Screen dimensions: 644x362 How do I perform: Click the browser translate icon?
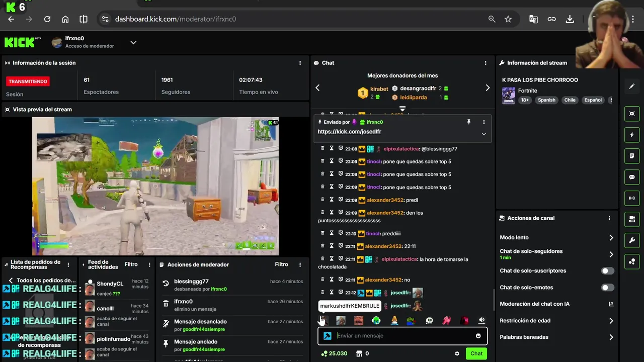(533, 19)
